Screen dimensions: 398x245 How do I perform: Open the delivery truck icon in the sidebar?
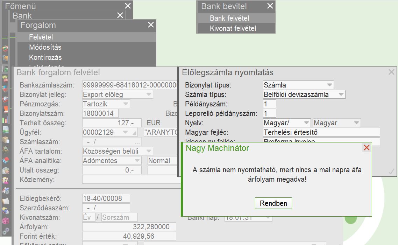tap(6, 211)
